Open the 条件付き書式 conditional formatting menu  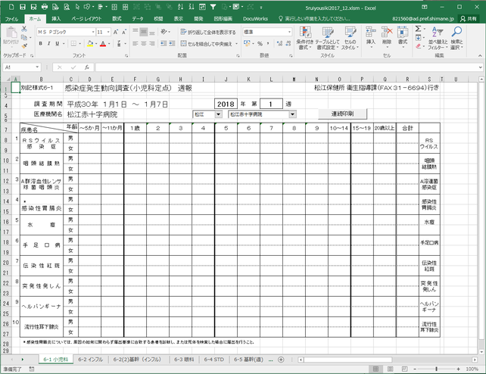pos(305,39)
